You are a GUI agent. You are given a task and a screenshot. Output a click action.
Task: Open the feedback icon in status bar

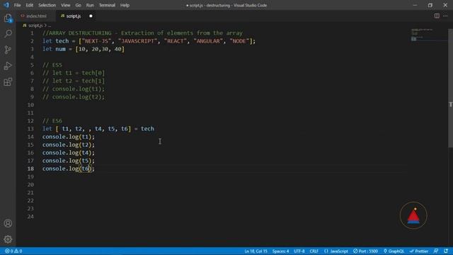(436, 251)
